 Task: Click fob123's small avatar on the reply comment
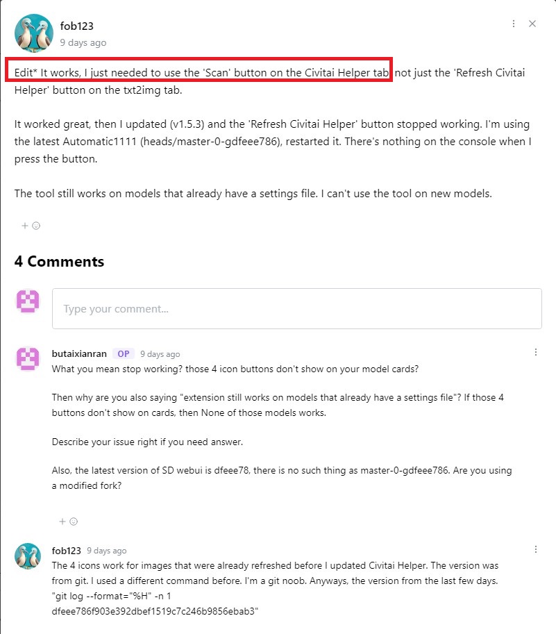28,556
